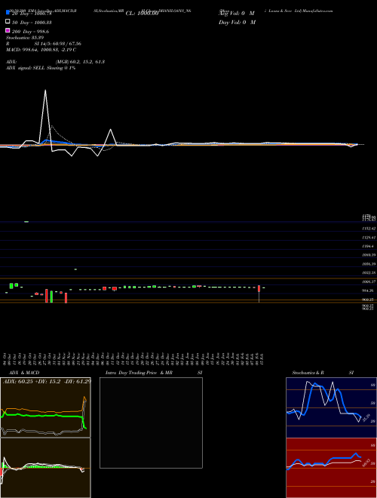Select the 'Stochastics: 33.39' reading
377x498 pixels.
(25, 38)
